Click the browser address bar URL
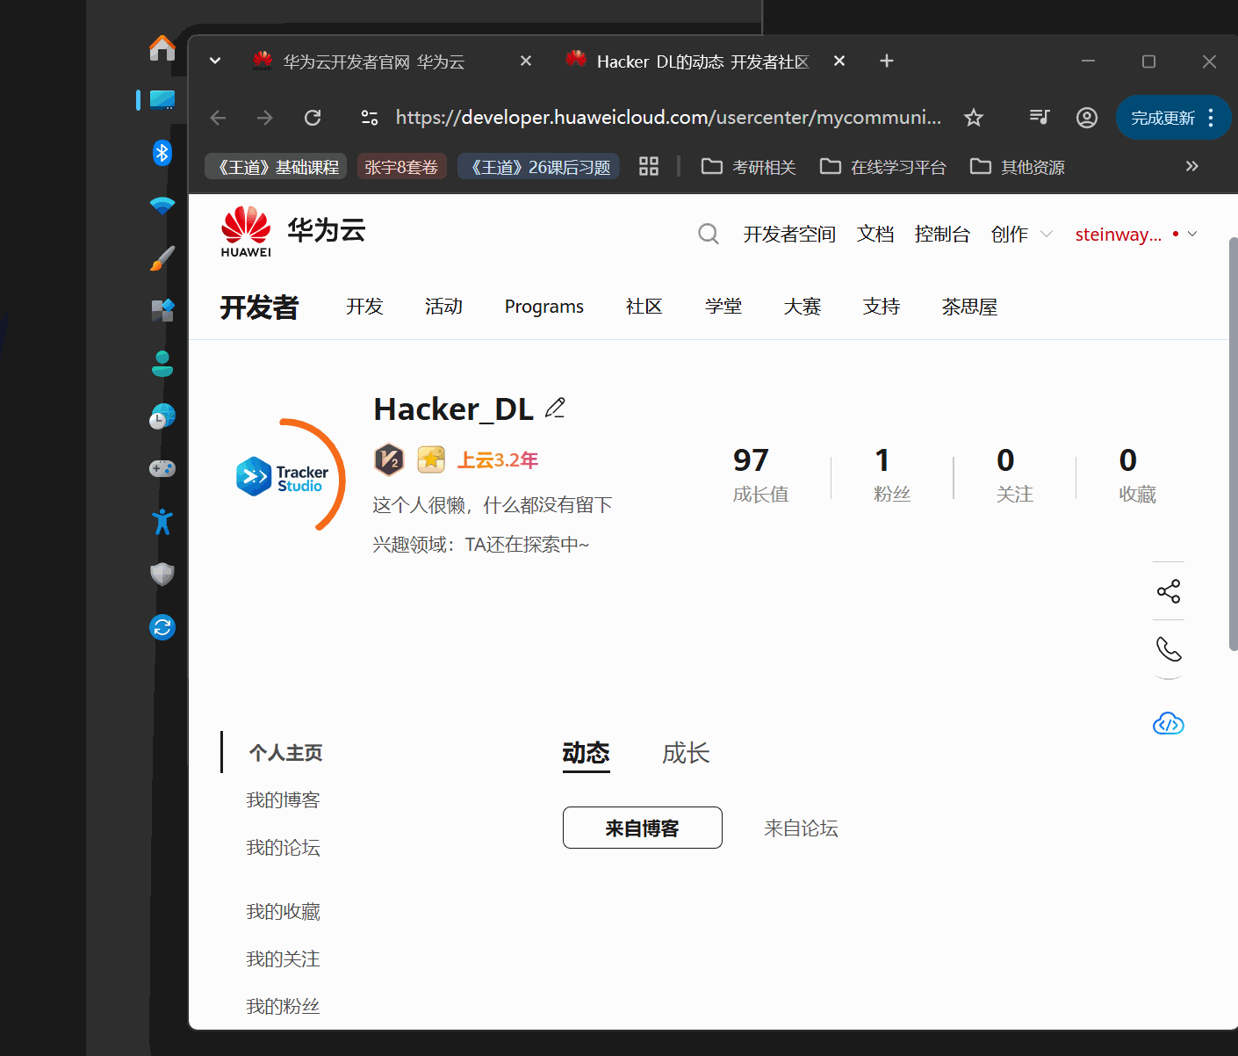The width and height of the screenshot is (1238, 1056). click(668, 118)
